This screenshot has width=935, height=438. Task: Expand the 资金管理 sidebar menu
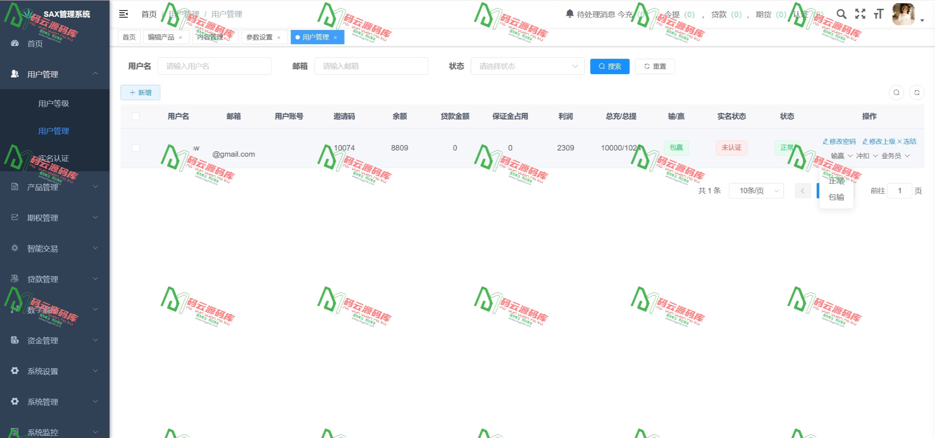95,340
